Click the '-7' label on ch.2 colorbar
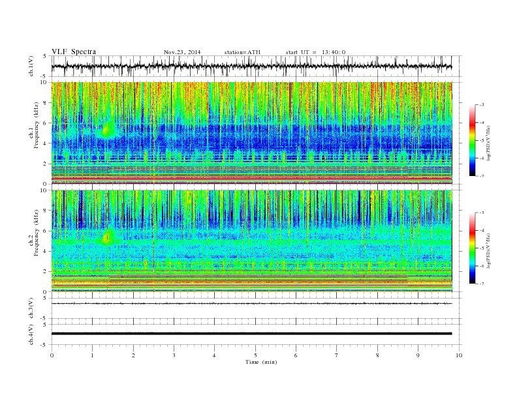This screenshot has width=517, height=399. click(x=482, y=284)
